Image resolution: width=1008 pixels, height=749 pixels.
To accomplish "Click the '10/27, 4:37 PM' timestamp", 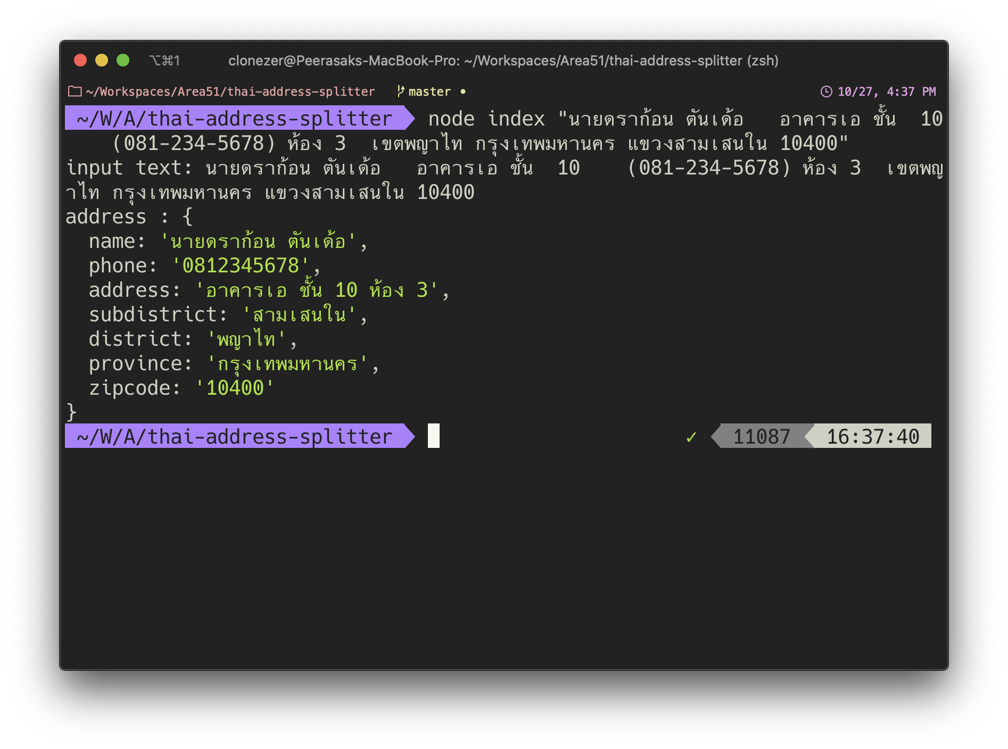I will click(x=887, y=91).
